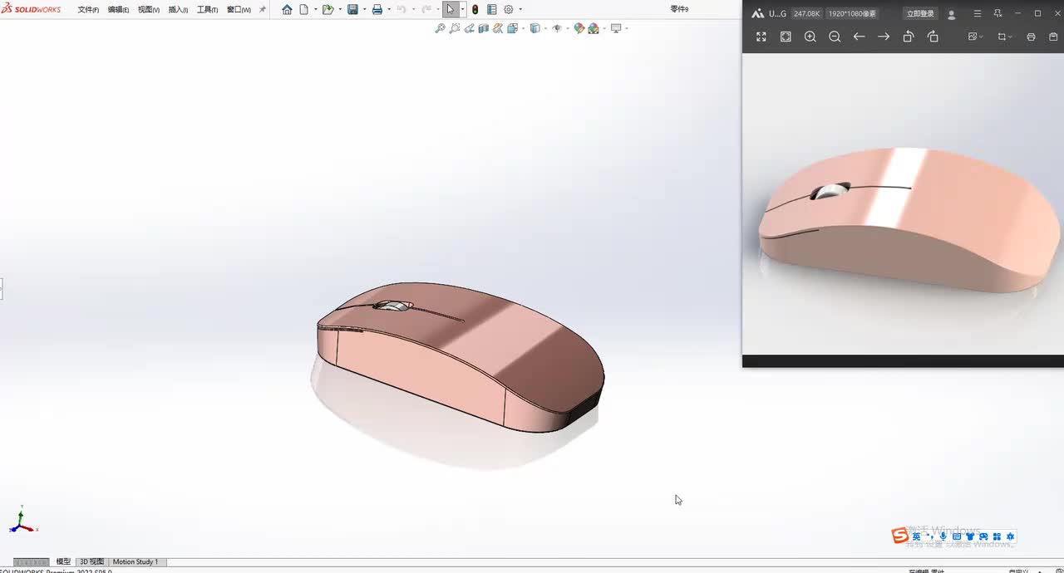Print the document from SolidWorks toolbar
This screenshot has width=1064, height=573.
point(377,10)
